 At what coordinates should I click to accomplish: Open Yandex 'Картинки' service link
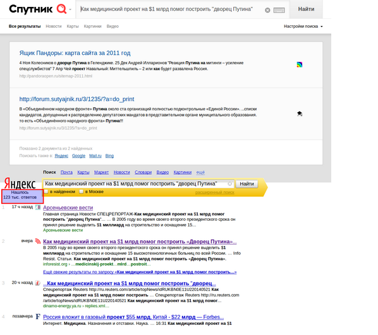click(183, 172)
